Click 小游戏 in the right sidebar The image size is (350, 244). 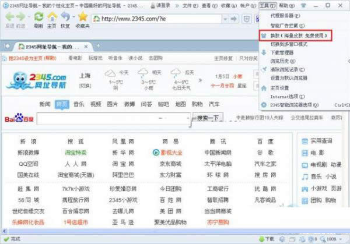point(319,189)
